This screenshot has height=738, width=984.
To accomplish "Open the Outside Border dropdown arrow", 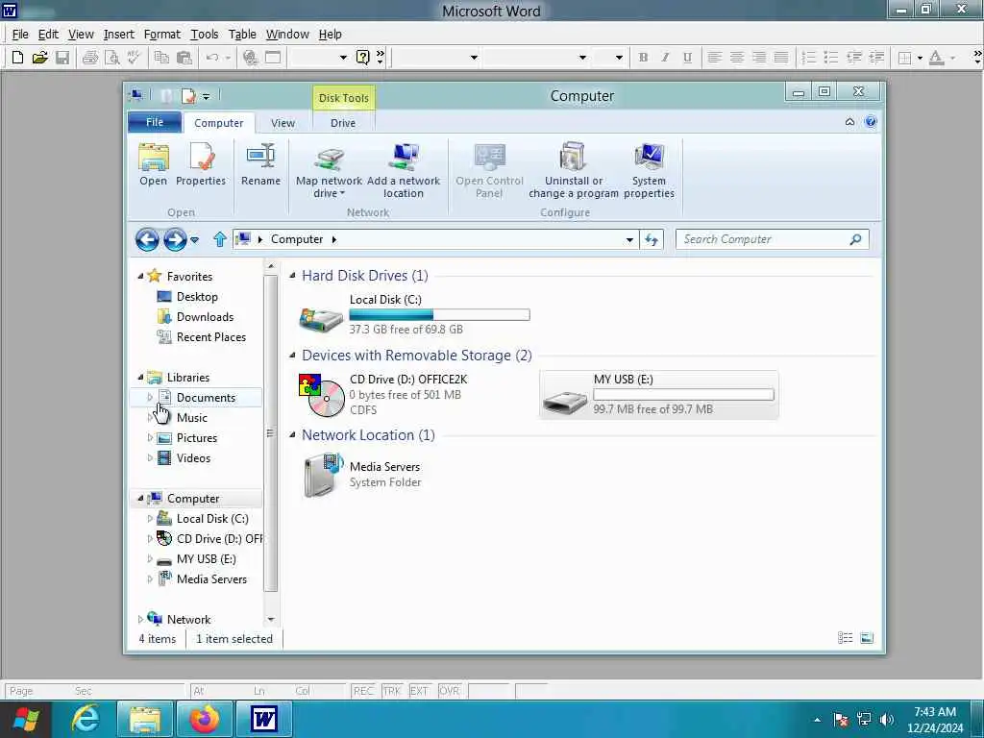I will pos(920,58).
